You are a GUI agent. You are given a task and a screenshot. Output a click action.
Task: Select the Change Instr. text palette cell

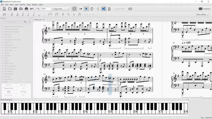pyautogui.click(x=9, y=88)
